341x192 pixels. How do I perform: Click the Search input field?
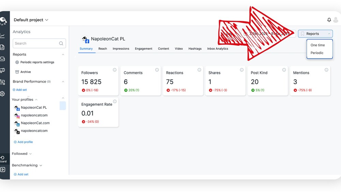(x=39, y=44)
